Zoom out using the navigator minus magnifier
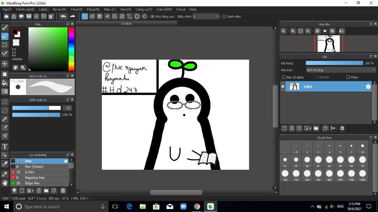Image resolution: width=378 pixels, height=212 pixels. pos(308,31)
